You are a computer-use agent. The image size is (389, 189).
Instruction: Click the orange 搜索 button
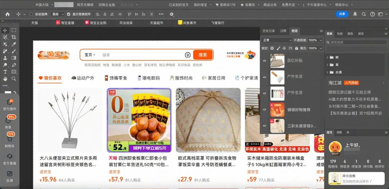[x=203, y=55]
